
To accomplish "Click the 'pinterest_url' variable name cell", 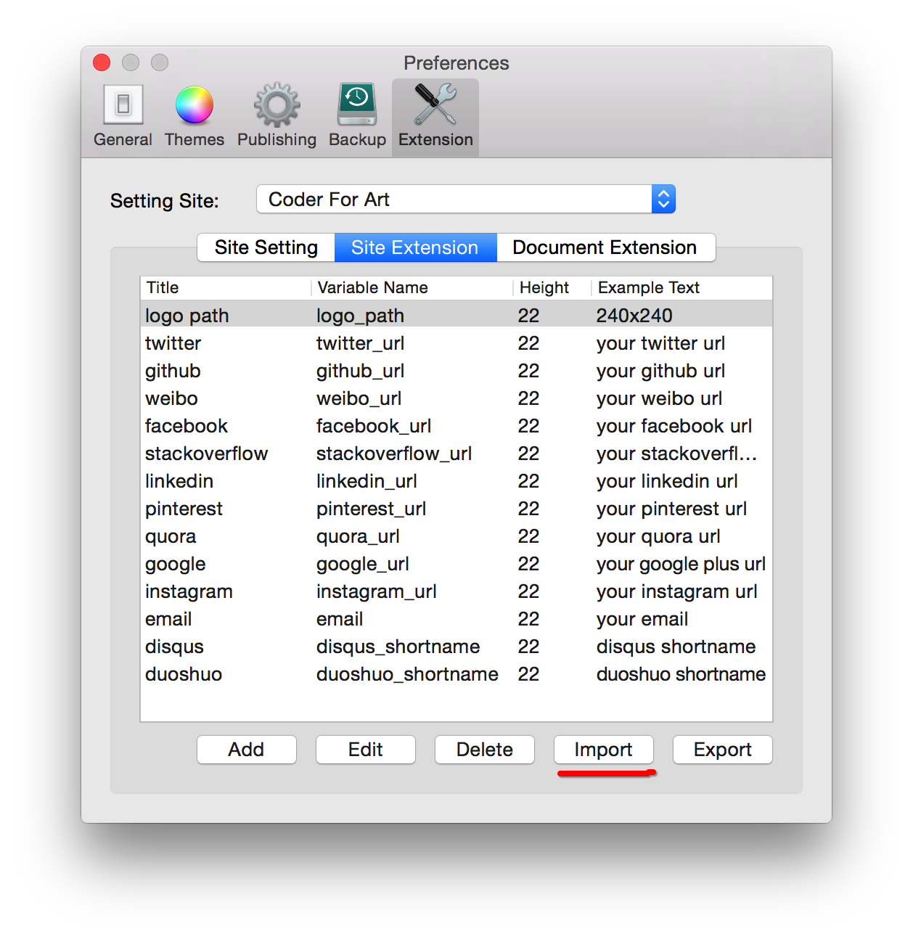I will tap(371, 509).
